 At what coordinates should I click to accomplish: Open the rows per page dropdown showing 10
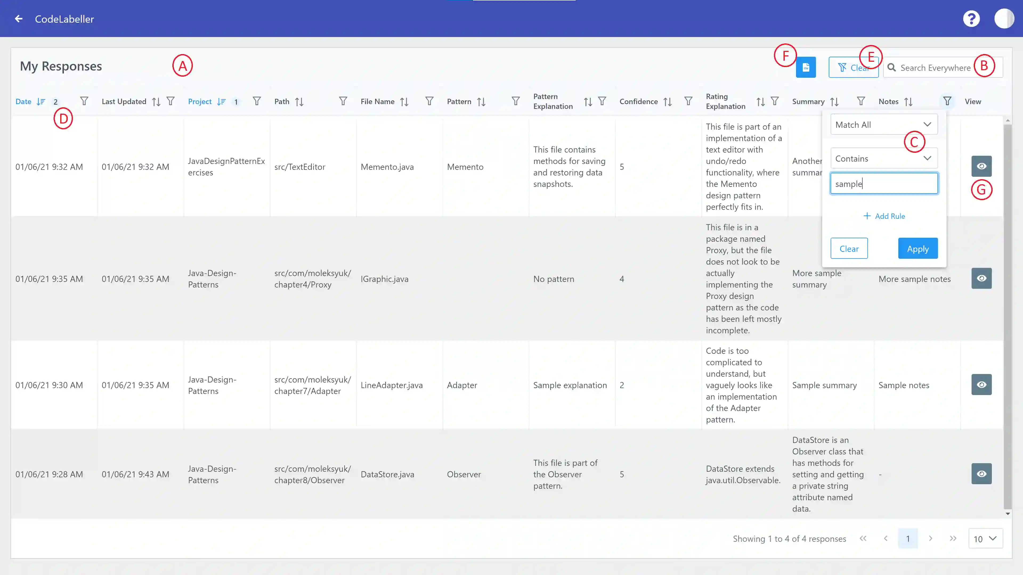pos(985,539)
